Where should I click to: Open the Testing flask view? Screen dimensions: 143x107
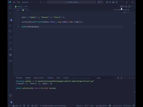point(10,37)
